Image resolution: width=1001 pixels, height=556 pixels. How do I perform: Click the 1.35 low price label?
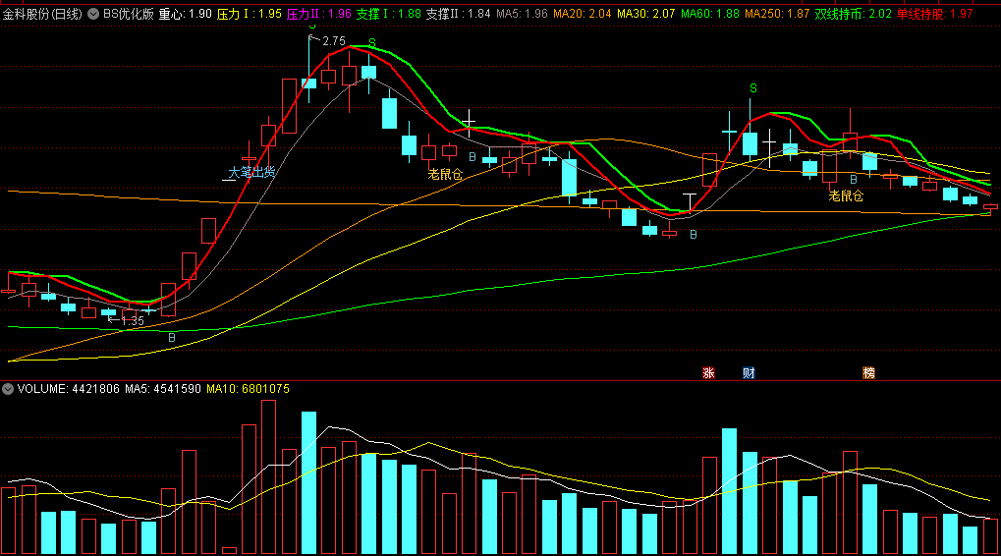tap(133, 321)
